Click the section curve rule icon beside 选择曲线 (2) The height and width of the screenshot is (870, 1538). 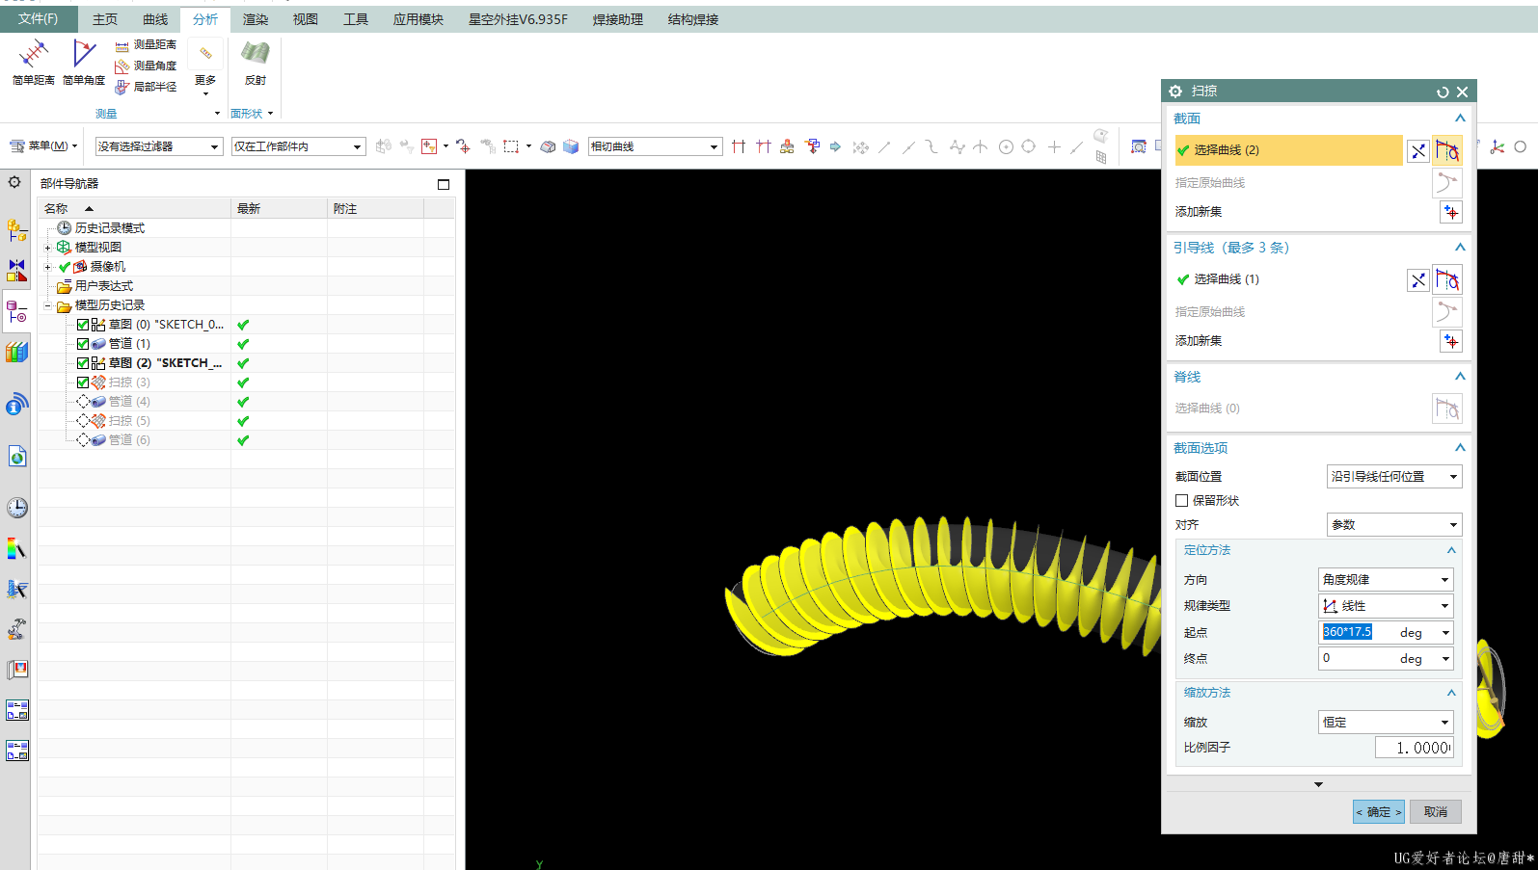coord(1417,150)
